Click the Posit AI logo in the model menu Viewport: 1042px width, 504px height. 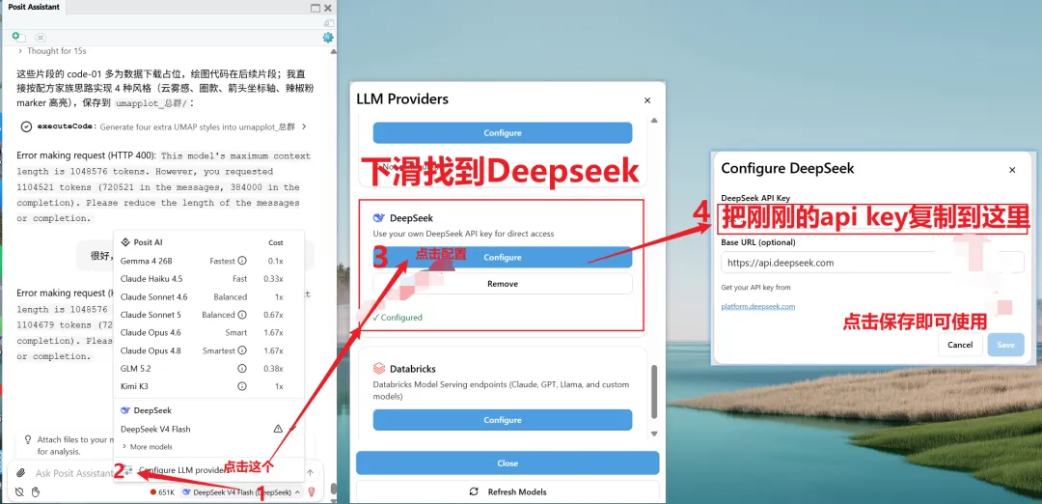click(124, 242)
